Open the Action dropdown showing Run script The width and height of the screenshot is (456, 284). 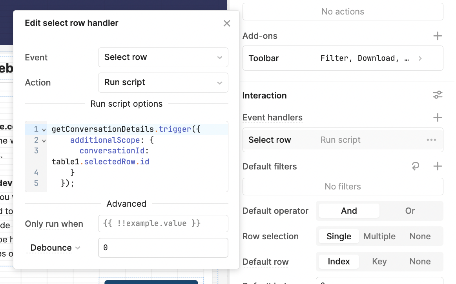(x=163, y=82)
